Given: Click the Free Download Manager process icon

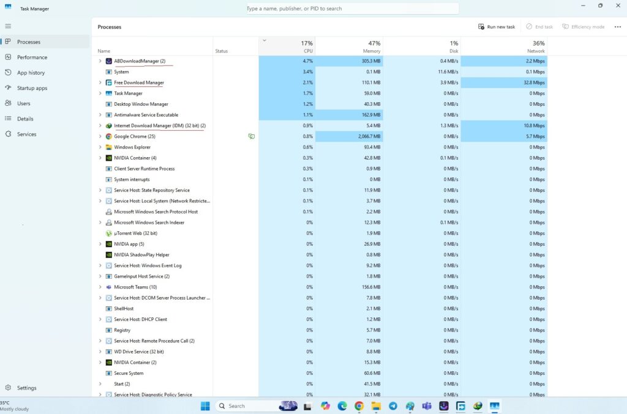Looking at the screenshot, I should click(x=109, y=83).
